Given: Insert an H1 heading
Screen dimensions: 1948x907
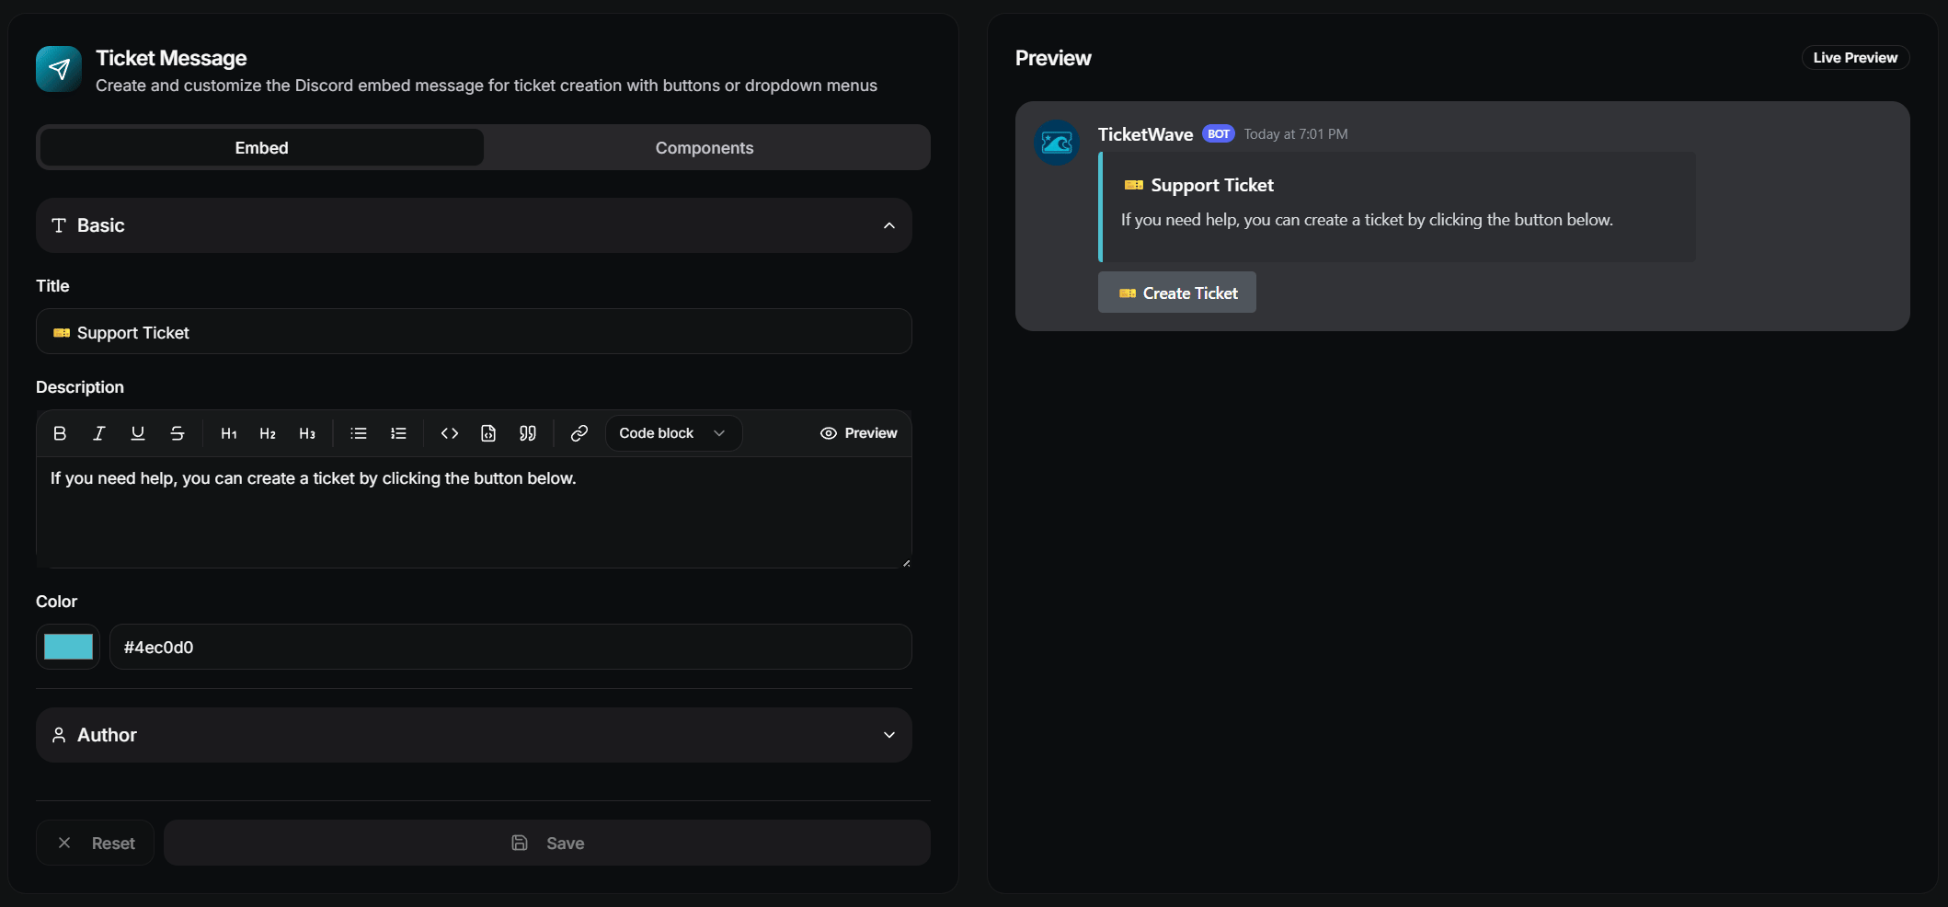Looking at the screenshot, I should (x=229, y=433).
